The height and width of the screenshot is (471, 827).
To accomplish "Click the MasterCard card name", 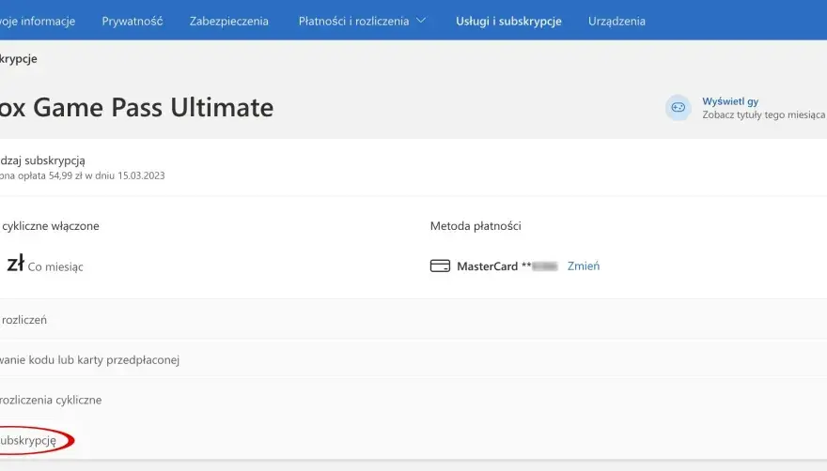I will [488, 266].
